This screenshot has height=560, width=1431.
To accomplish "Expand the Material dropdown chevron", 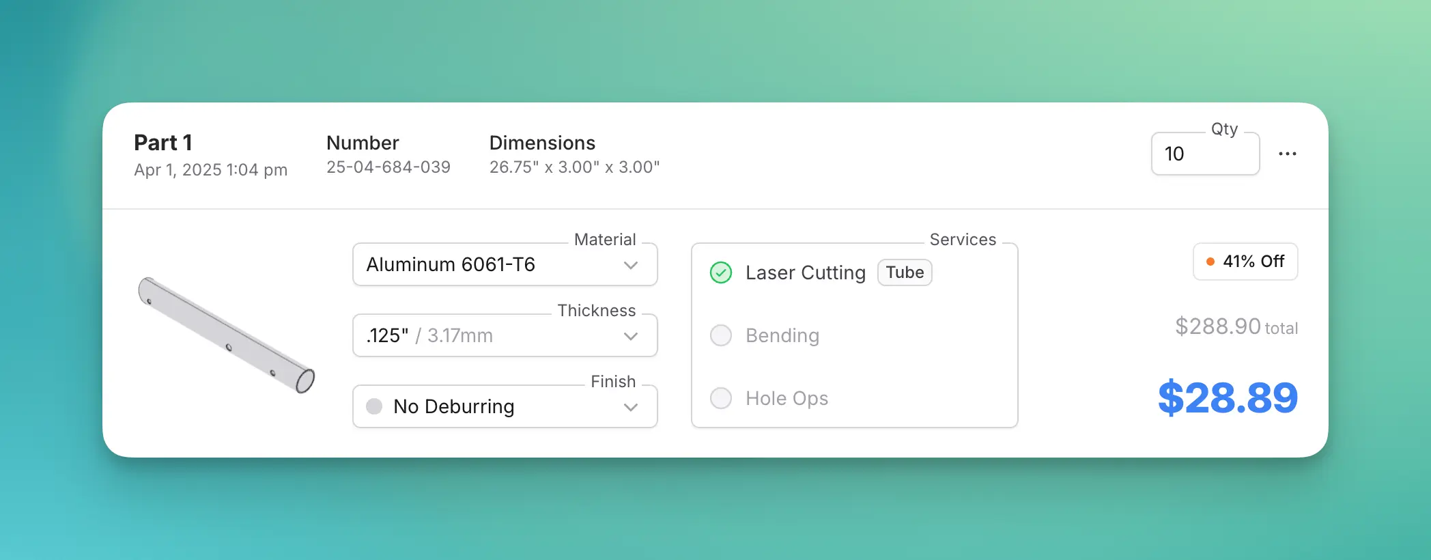I will click(x=630, y=265).
